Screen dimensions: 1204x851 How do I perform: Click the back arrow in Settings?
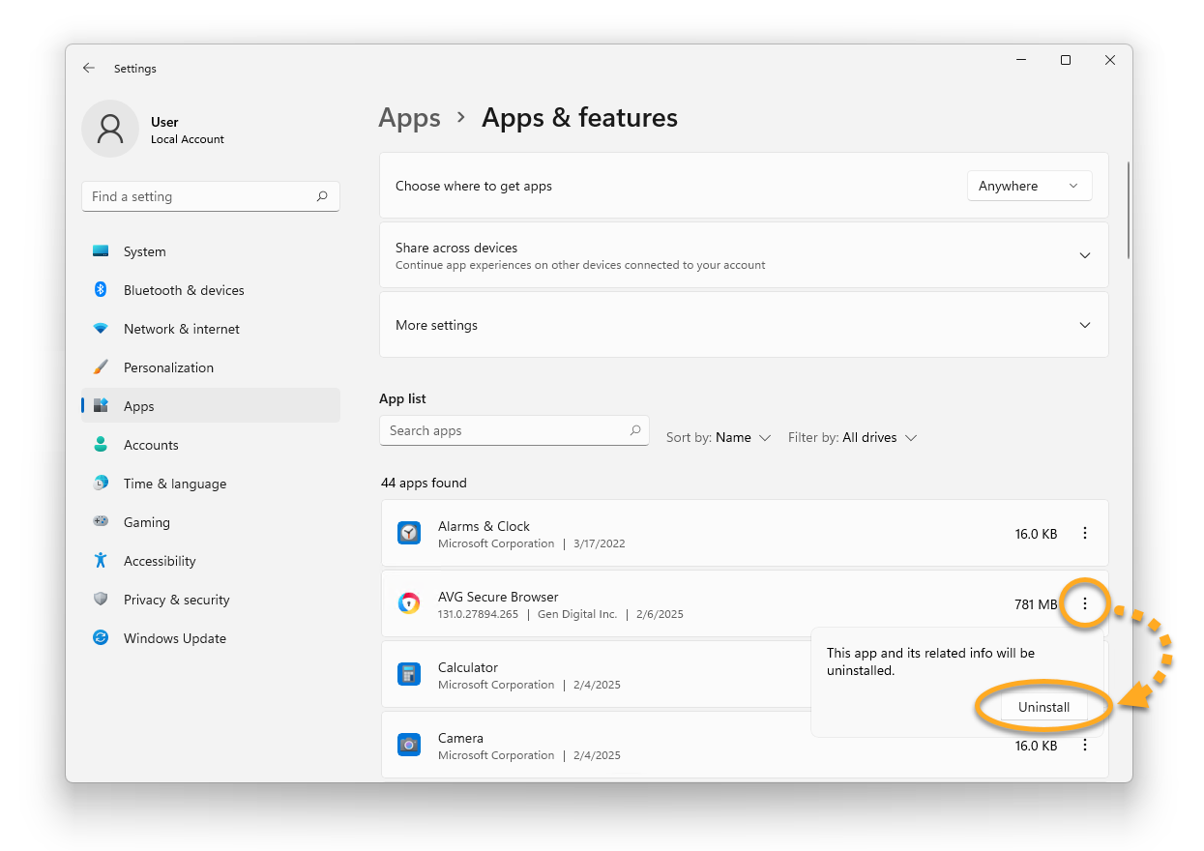point(89,69)
